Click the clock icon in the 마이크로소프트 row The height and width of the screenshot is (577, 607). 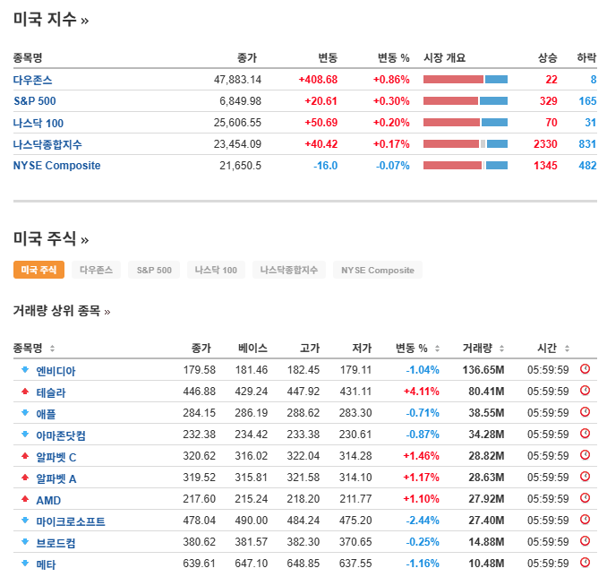[585, 520]
